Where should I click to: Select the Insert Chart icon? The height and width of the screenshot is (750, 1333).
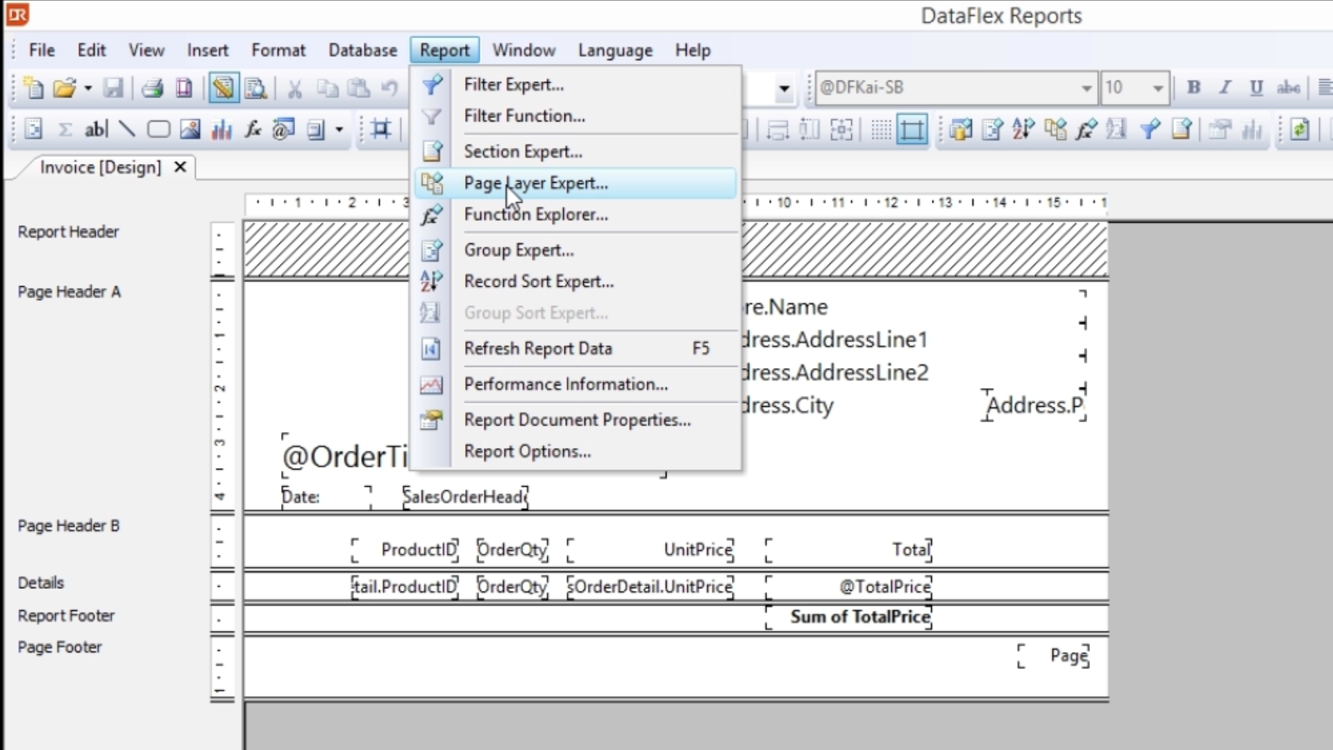[221, 129]
